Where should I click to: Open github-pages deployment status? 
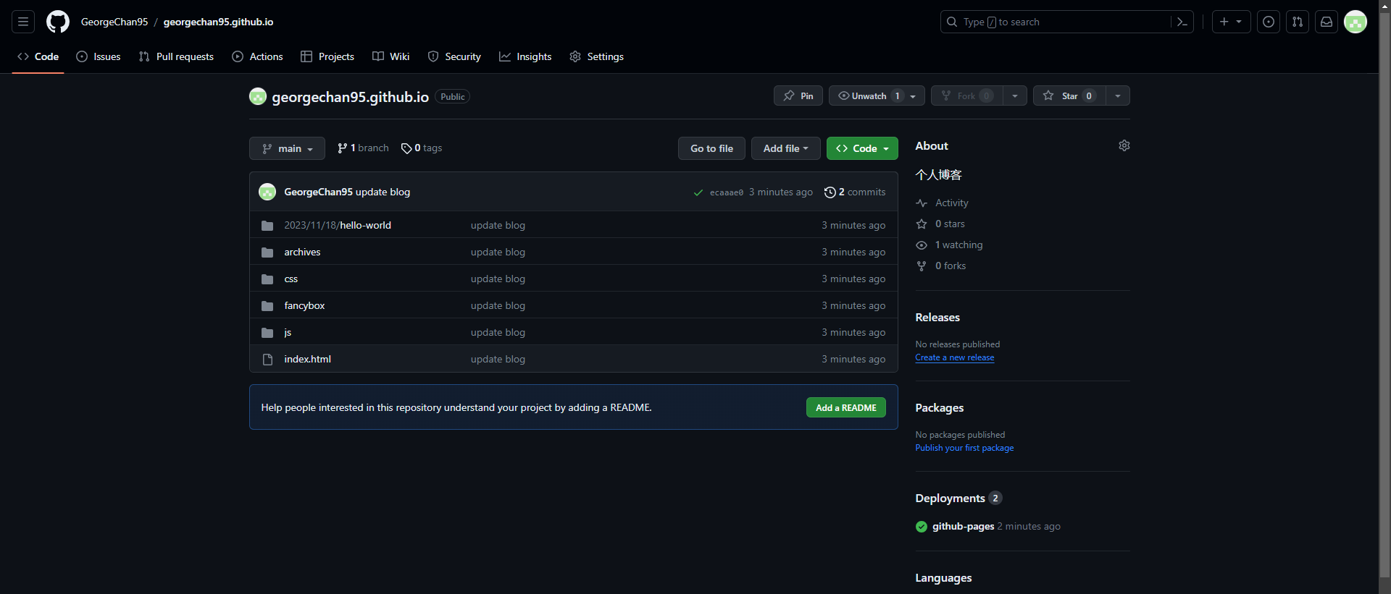click(963, 527)
